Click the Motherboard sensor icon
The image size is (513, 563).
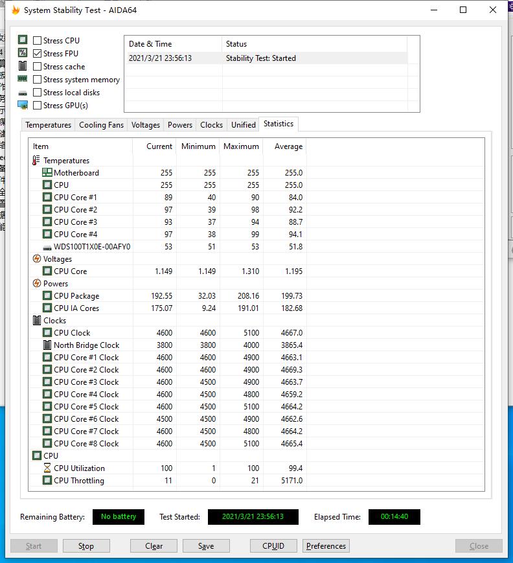47,173
